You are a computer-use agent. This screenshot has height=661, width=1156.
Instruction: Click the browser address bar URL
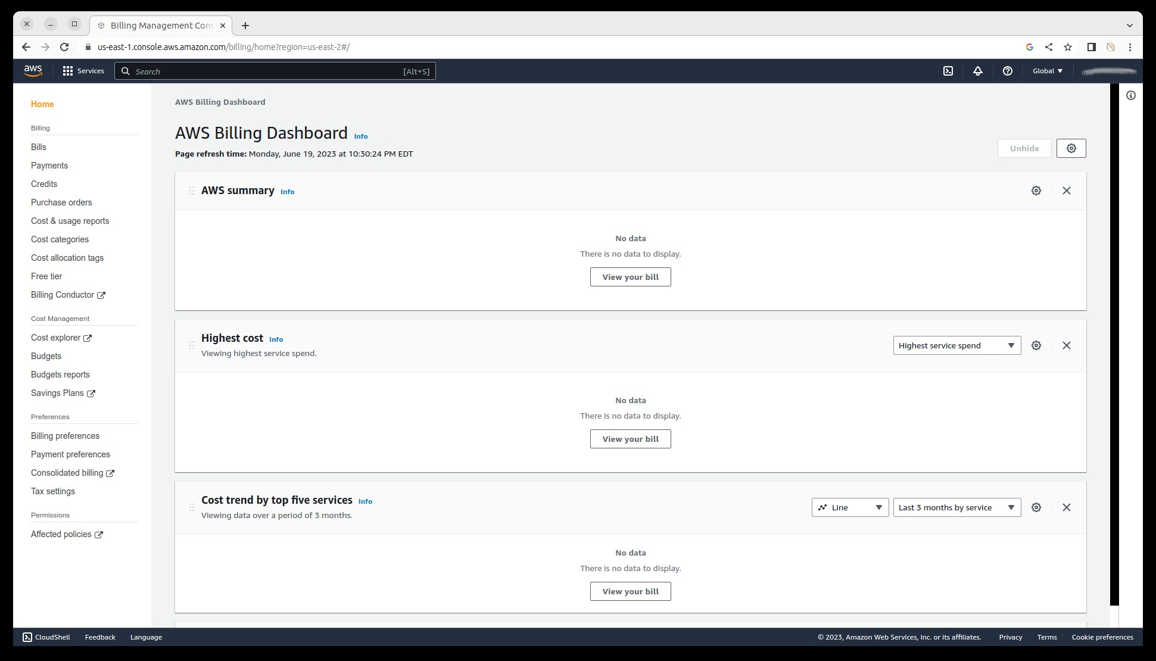click(223, 47)
